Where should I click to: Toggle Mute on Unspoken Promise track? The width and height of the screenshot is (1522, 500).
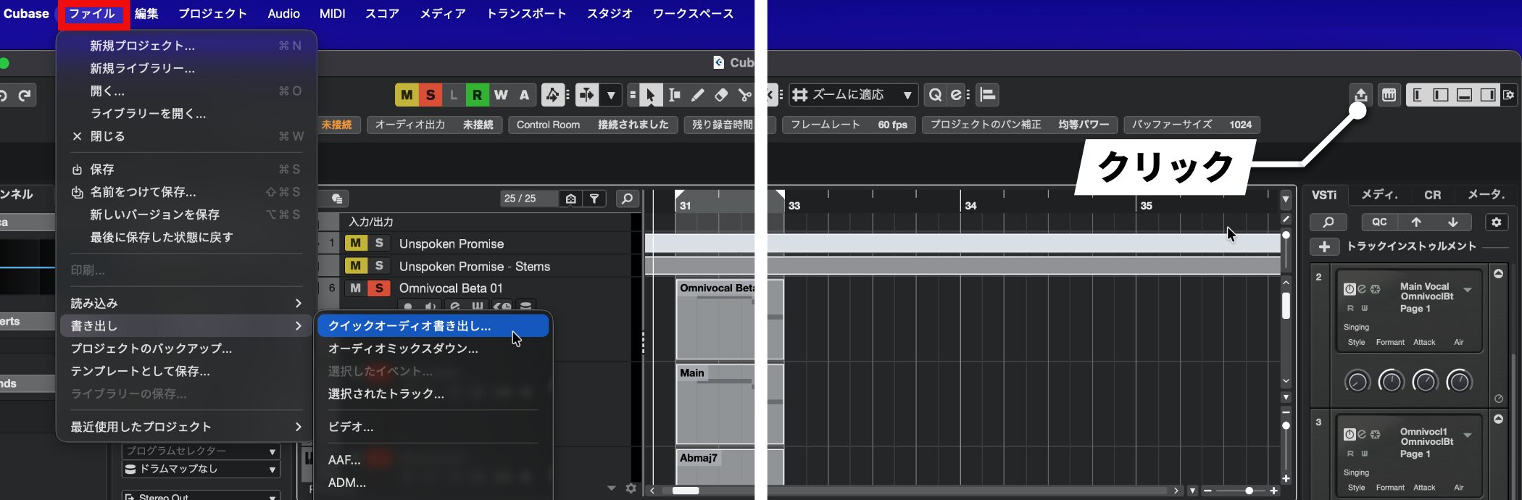(355, 243)
